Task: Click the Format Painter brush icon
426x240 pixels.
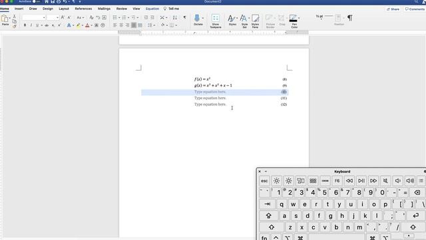Action: pyautogui.click(x=15, y=26)
